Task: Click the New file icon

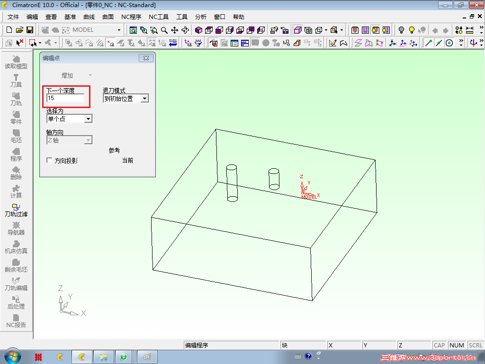Action: point(9,30)
